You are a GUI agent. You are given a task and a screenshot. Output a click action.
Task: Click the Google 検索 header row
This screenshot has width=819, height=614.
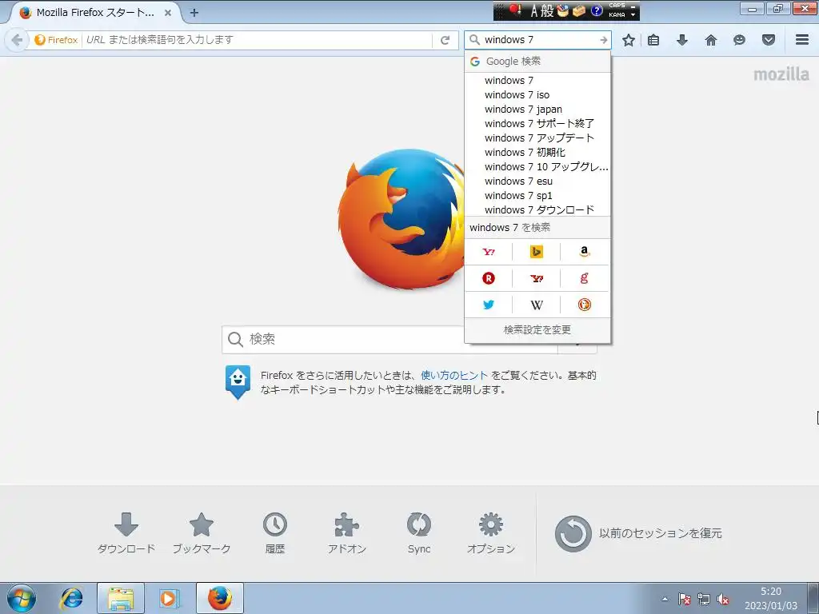[537, 61]
